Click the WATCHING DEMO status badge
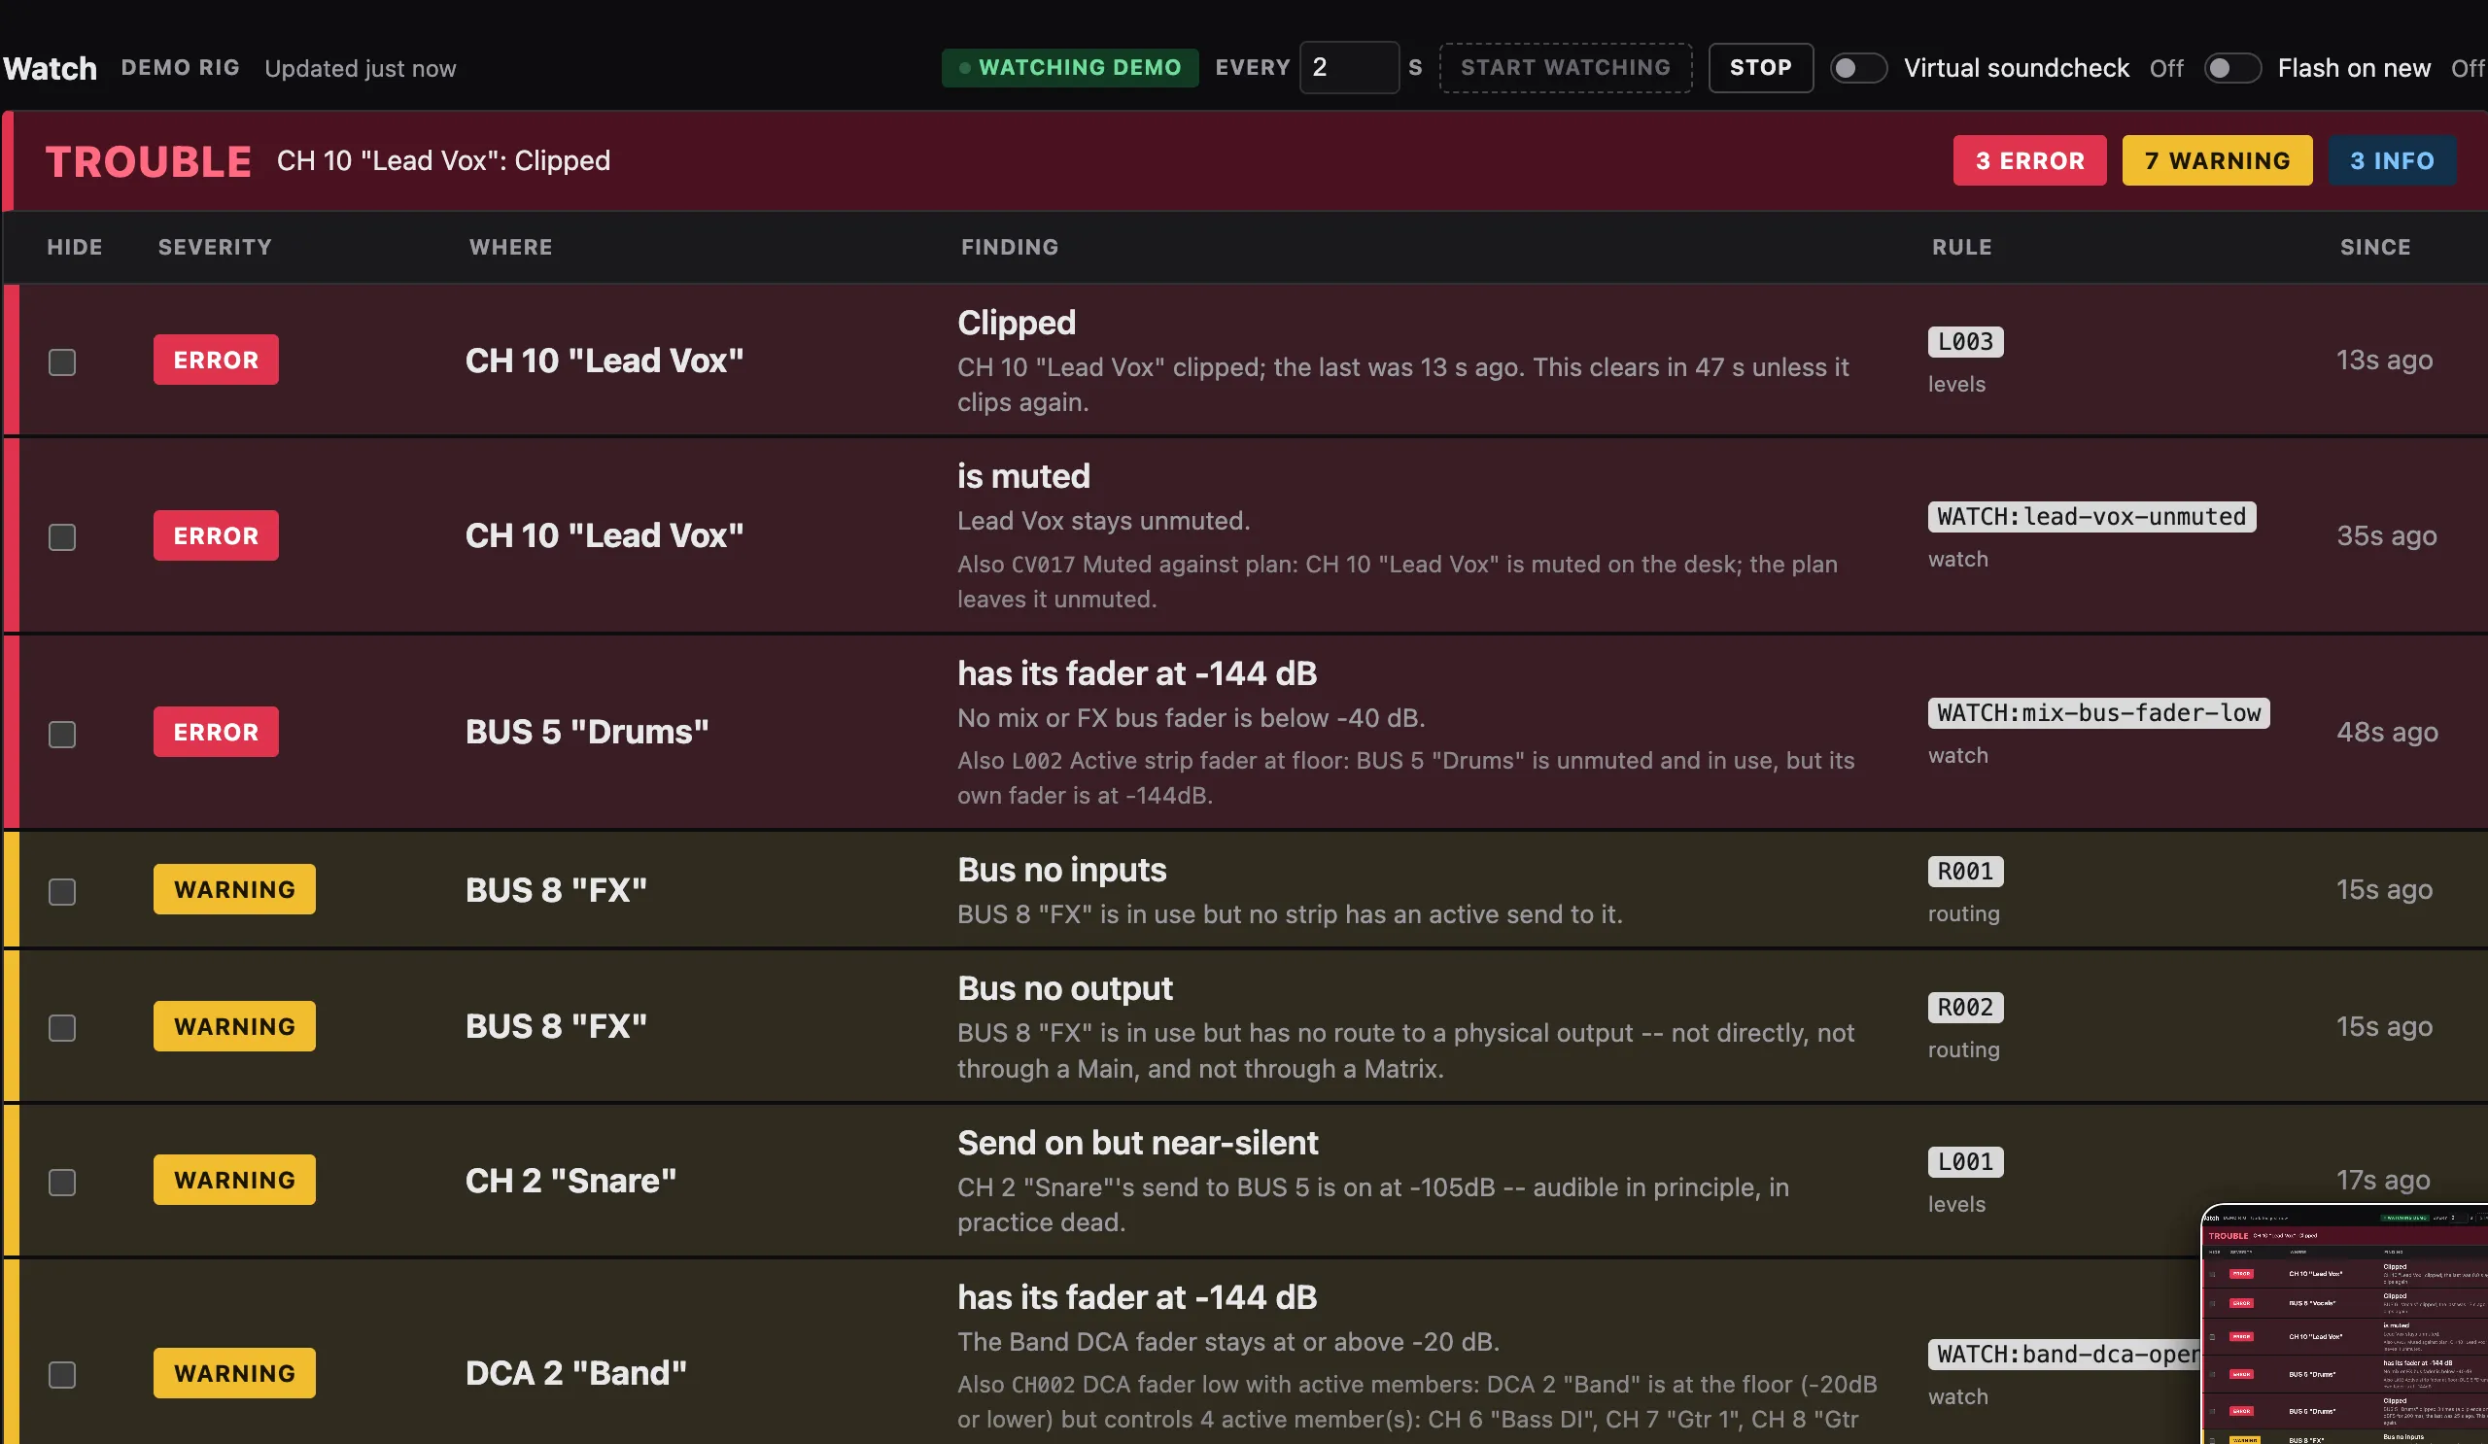The height and width of the screenshot is (1444, 2488). pyautogui.click(x=1070, y=68)
